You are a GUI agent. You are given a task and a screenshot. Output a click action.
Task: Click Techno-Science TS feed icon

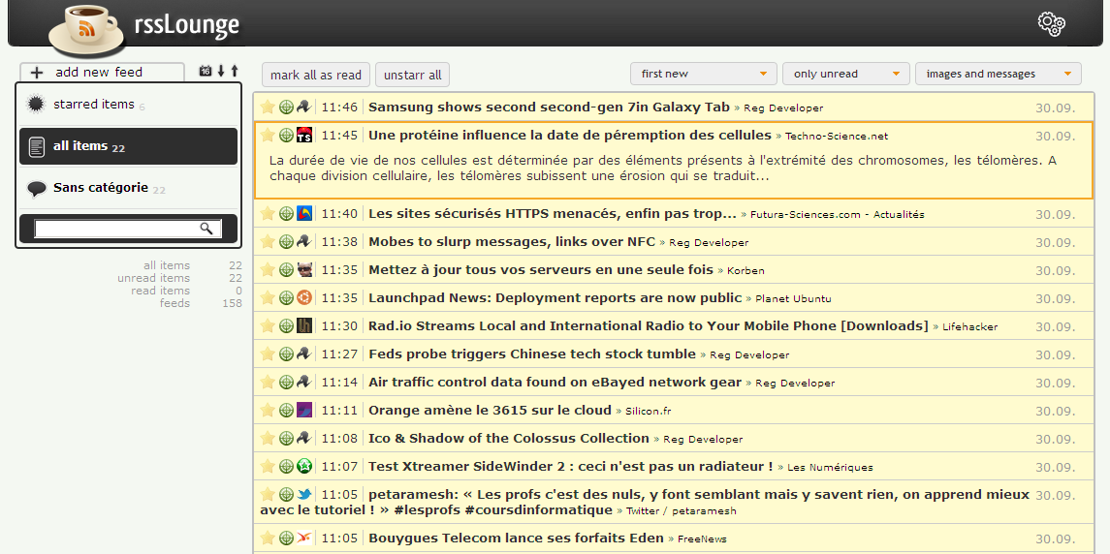304,136
